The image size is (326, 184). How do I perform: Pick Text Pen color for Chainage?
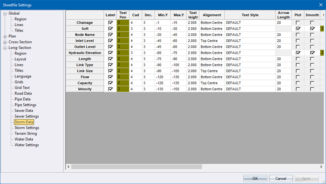(123, 23)
